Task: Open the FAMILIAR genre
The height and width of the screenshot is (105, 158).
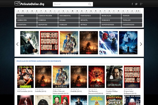Action: [x=68, y=25]
